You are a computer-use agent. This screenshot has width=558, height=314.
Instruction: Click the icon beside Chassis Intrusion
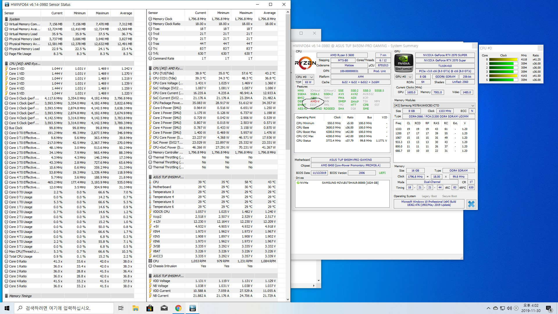pos(150,266)
